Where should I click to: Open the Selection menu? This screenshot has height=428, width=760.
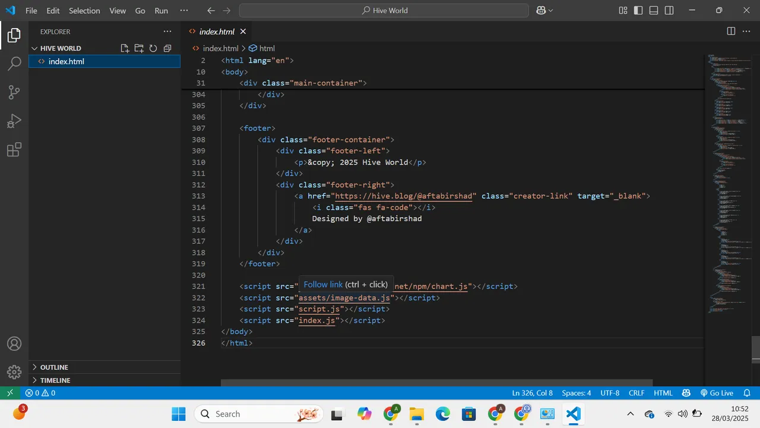pos(84,10)
